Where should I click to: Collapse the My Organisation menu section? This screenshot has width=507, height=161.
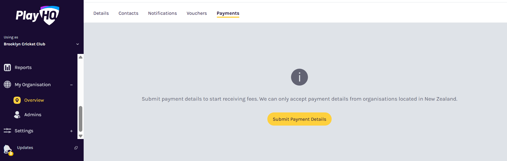coord(71,85)
